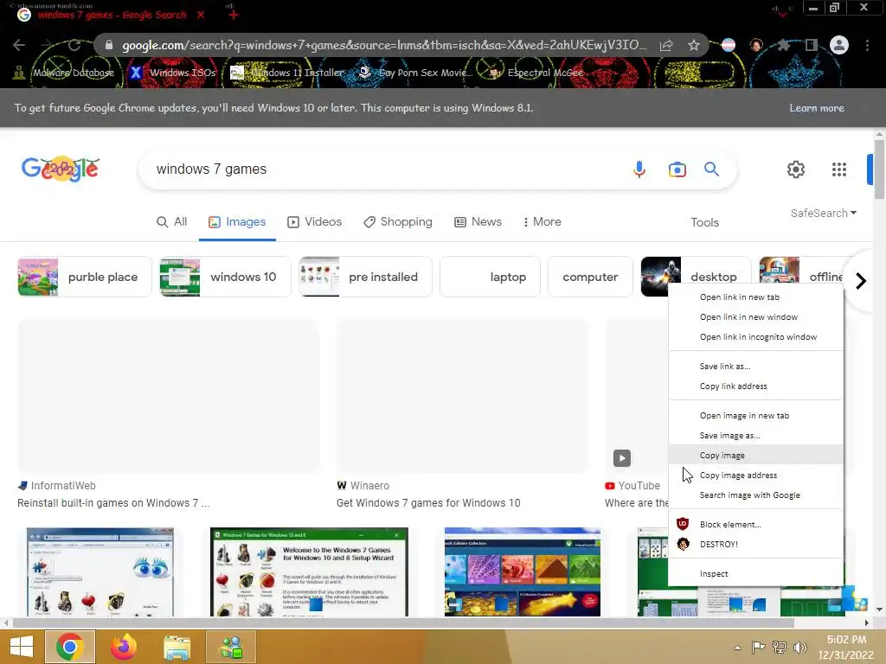
Task: Click the share icon in address bar
Action: (666, 45)
